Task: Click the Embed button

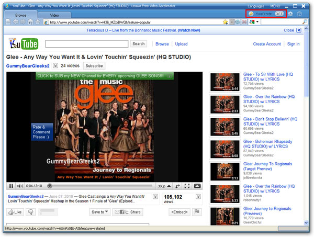Action: click(x=180, y=212)
